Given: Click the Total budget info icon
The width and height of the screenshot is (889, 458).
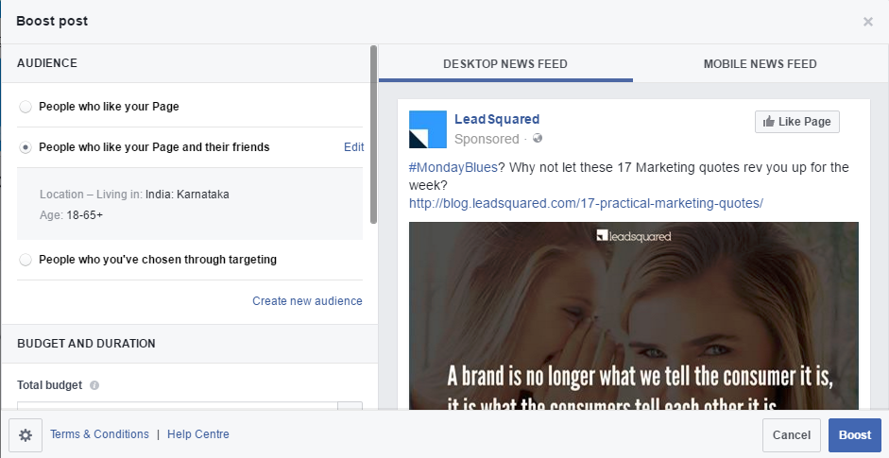Looking at the screenshot, I should [x=94, y=385].
